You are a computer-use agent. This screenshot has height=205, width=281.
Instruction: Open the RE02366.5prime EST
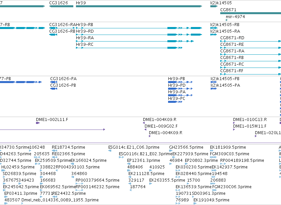68,154
